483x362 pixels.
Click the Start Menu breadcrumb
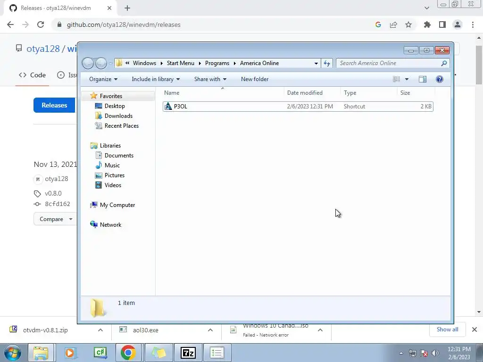click(181, 63)
